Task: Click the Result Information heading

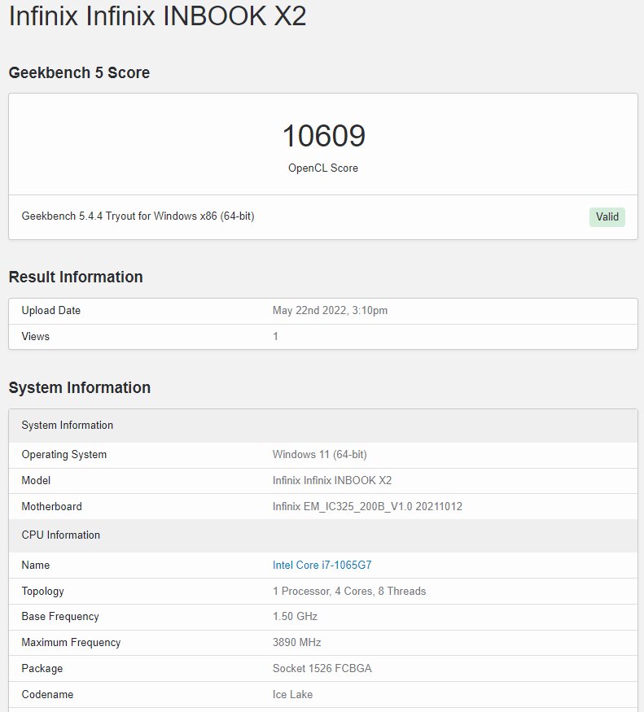Action: [76, 277]
